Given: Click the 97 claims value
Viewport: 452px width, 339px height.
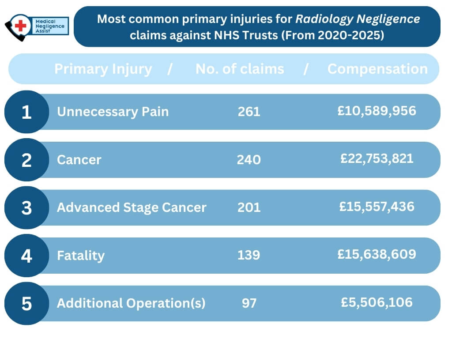Looking at the screenshot, I should [249, 303].
